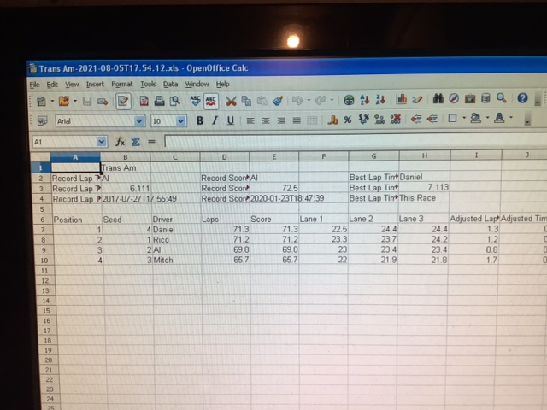The image size is (547, 410).
Task: Open the Arial font name dropdown
Action: [139, 121]
